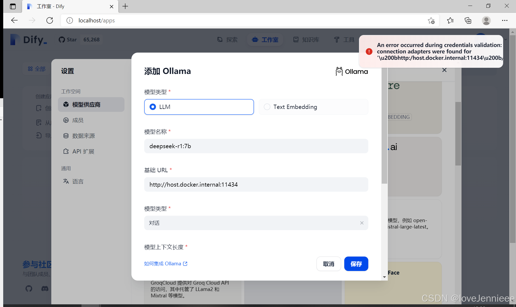The height and width of the screenshot is (307, 516).
Task: Select the LLM model type radio
Action: [x=153, y=107]
